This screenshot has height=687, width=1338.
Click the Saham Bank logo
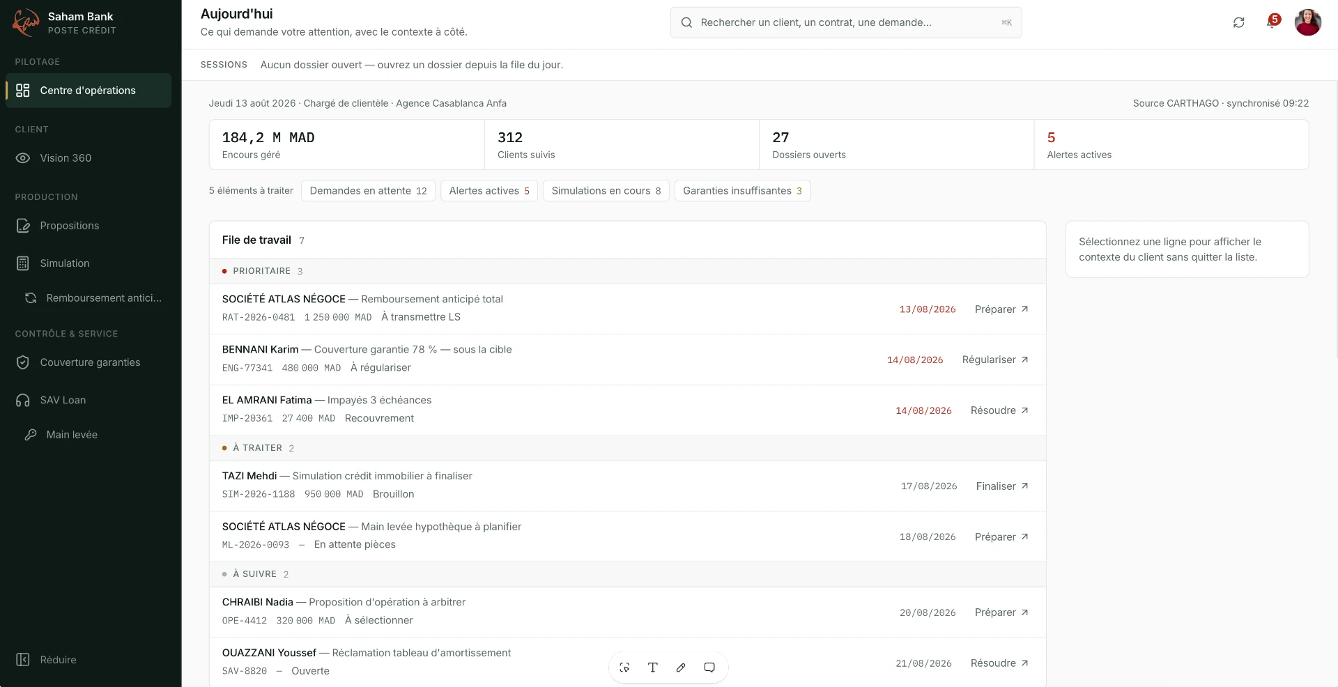coord(26,23)
